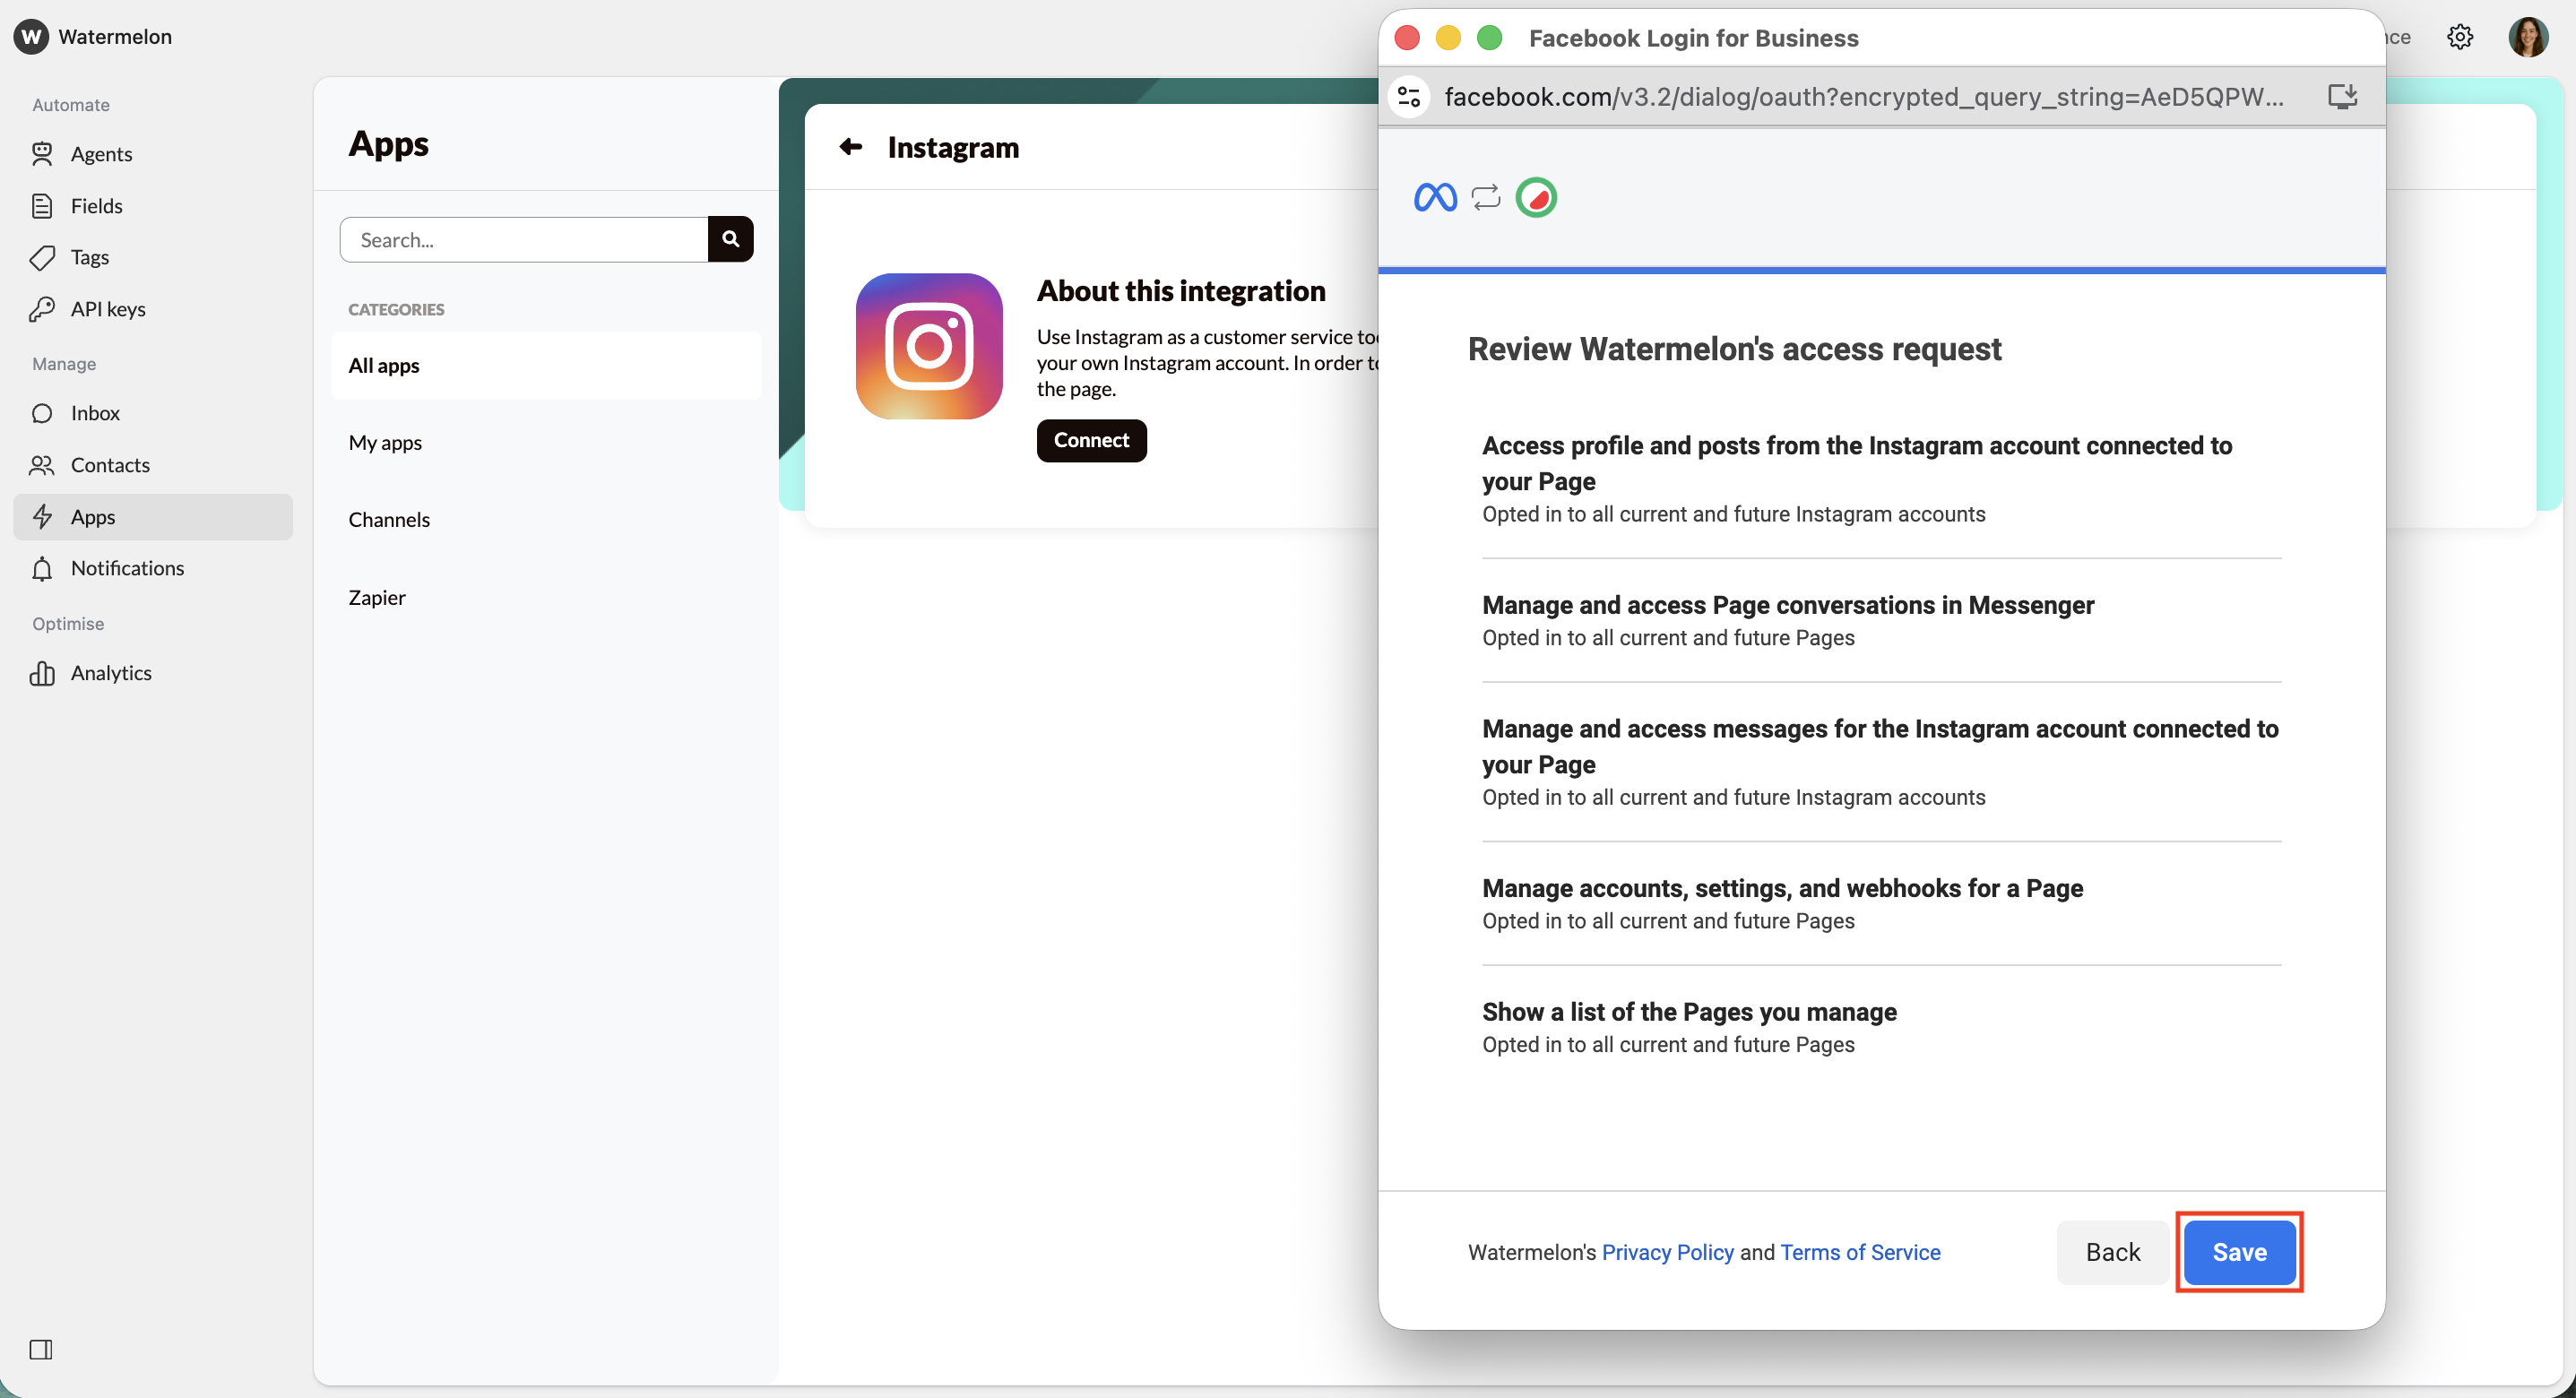Open Notifications
The width and height of the screenshot is (2576, 1398).
pyautogui.click(x=127, y=568)
